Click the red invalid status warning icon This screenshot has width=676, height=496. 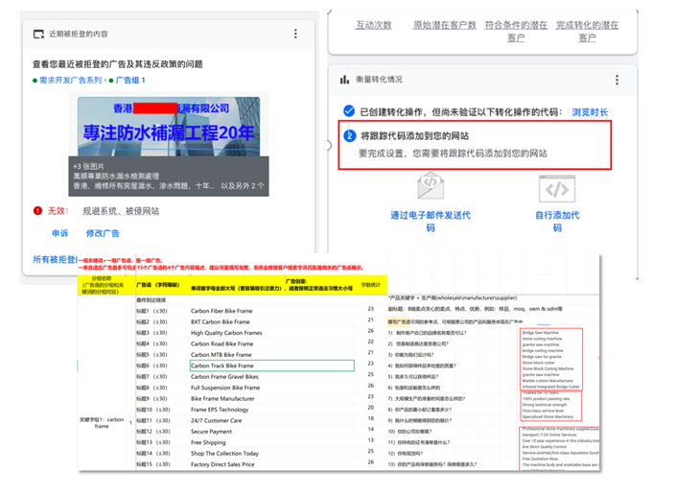(37, 210)
